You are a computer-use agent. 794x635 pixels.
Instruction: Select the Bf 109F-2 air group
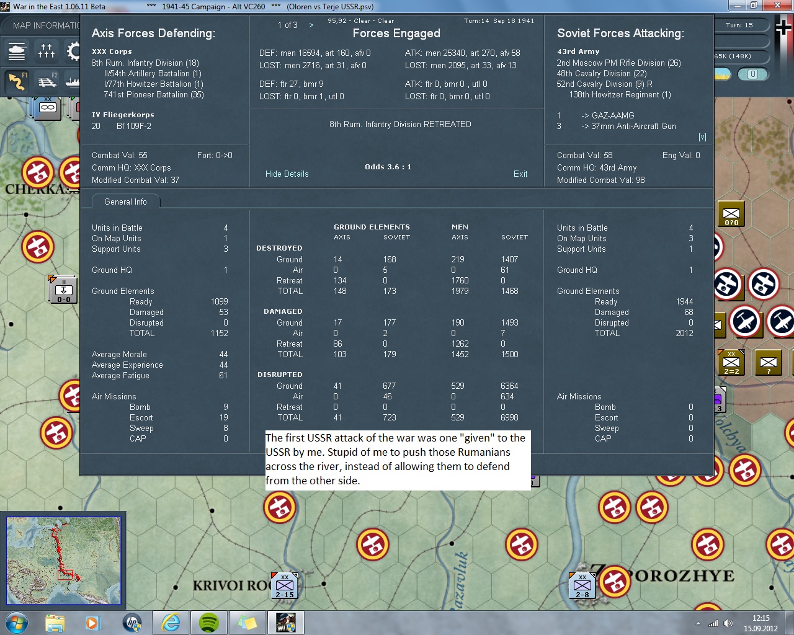[x=133, y=127]
